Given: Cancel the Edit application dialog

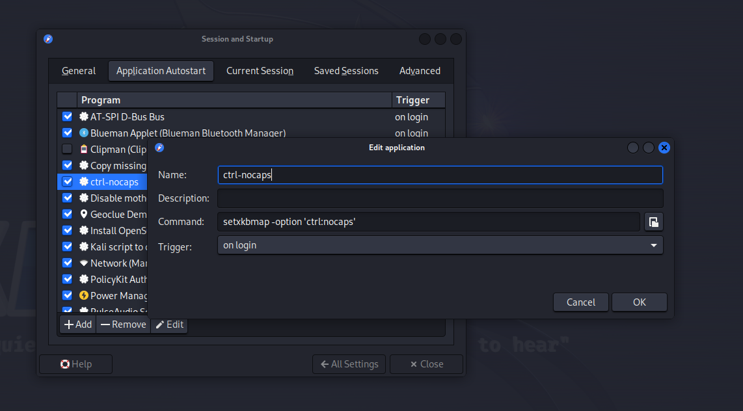Looking at the screenshot, I should pos(580,302).
